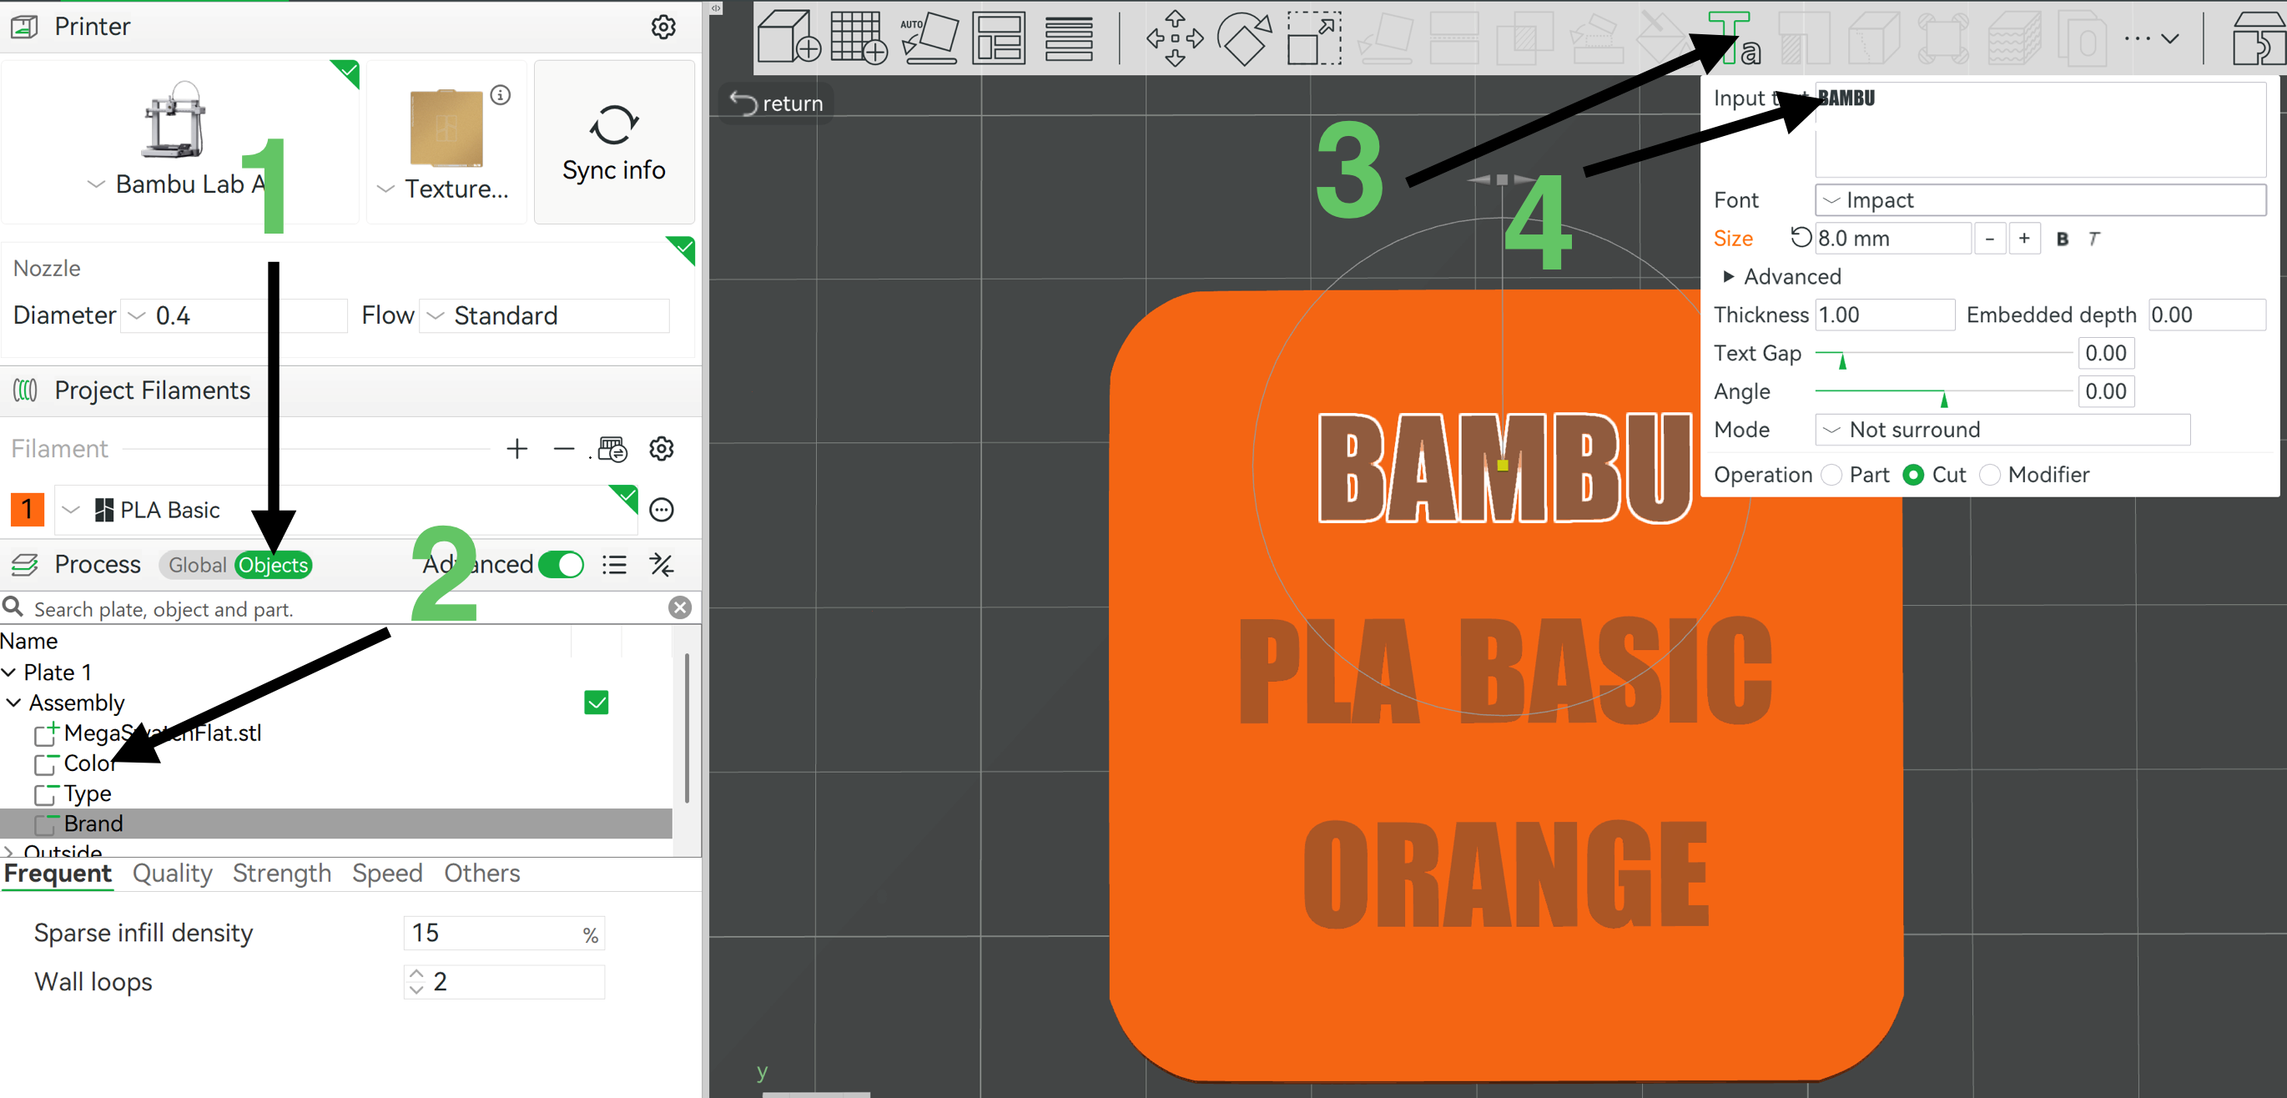Select the Text shape tool
The height and width of the screenshot is (1098, 2287).
[x=1734, y=38]
